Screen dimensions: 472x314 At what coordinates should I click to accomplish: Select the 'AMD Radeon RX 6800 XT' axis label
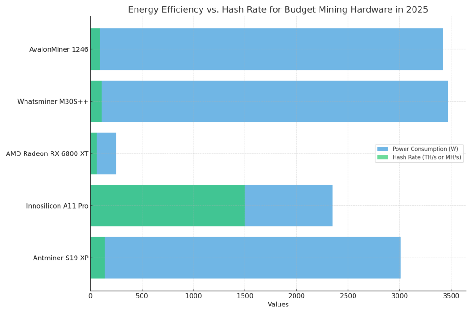click(47, 154)
